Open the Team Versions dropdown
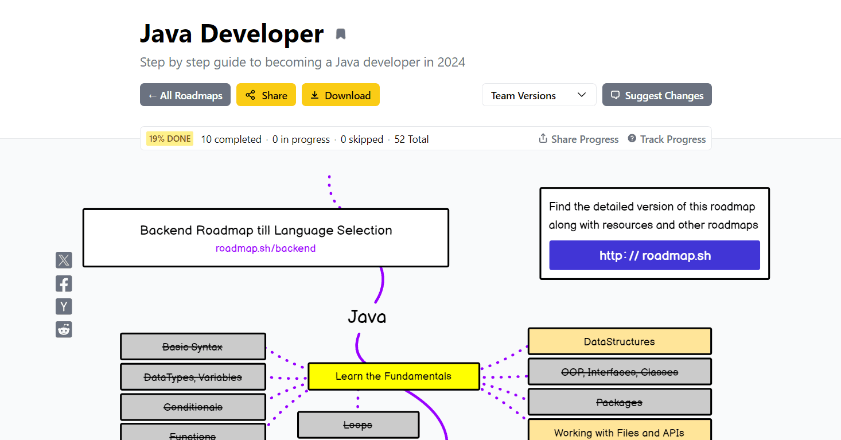Screen dimensions: 841x440 [x=539, y=95]
